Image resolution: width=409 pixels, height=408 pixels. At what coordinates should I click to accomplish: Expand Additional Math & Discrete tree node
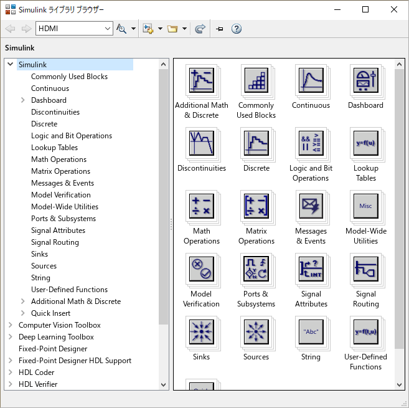23,301
